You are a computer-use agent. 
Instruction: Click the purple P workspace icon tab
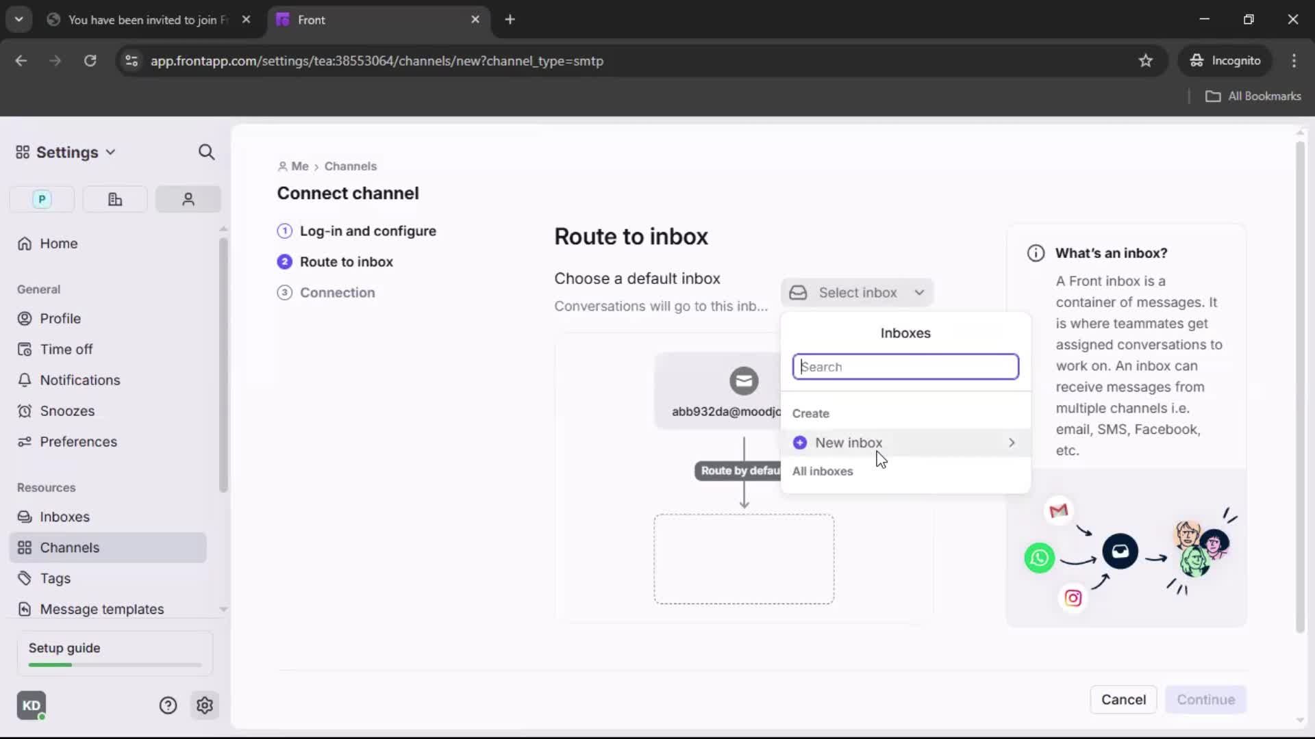click(42, 199)
